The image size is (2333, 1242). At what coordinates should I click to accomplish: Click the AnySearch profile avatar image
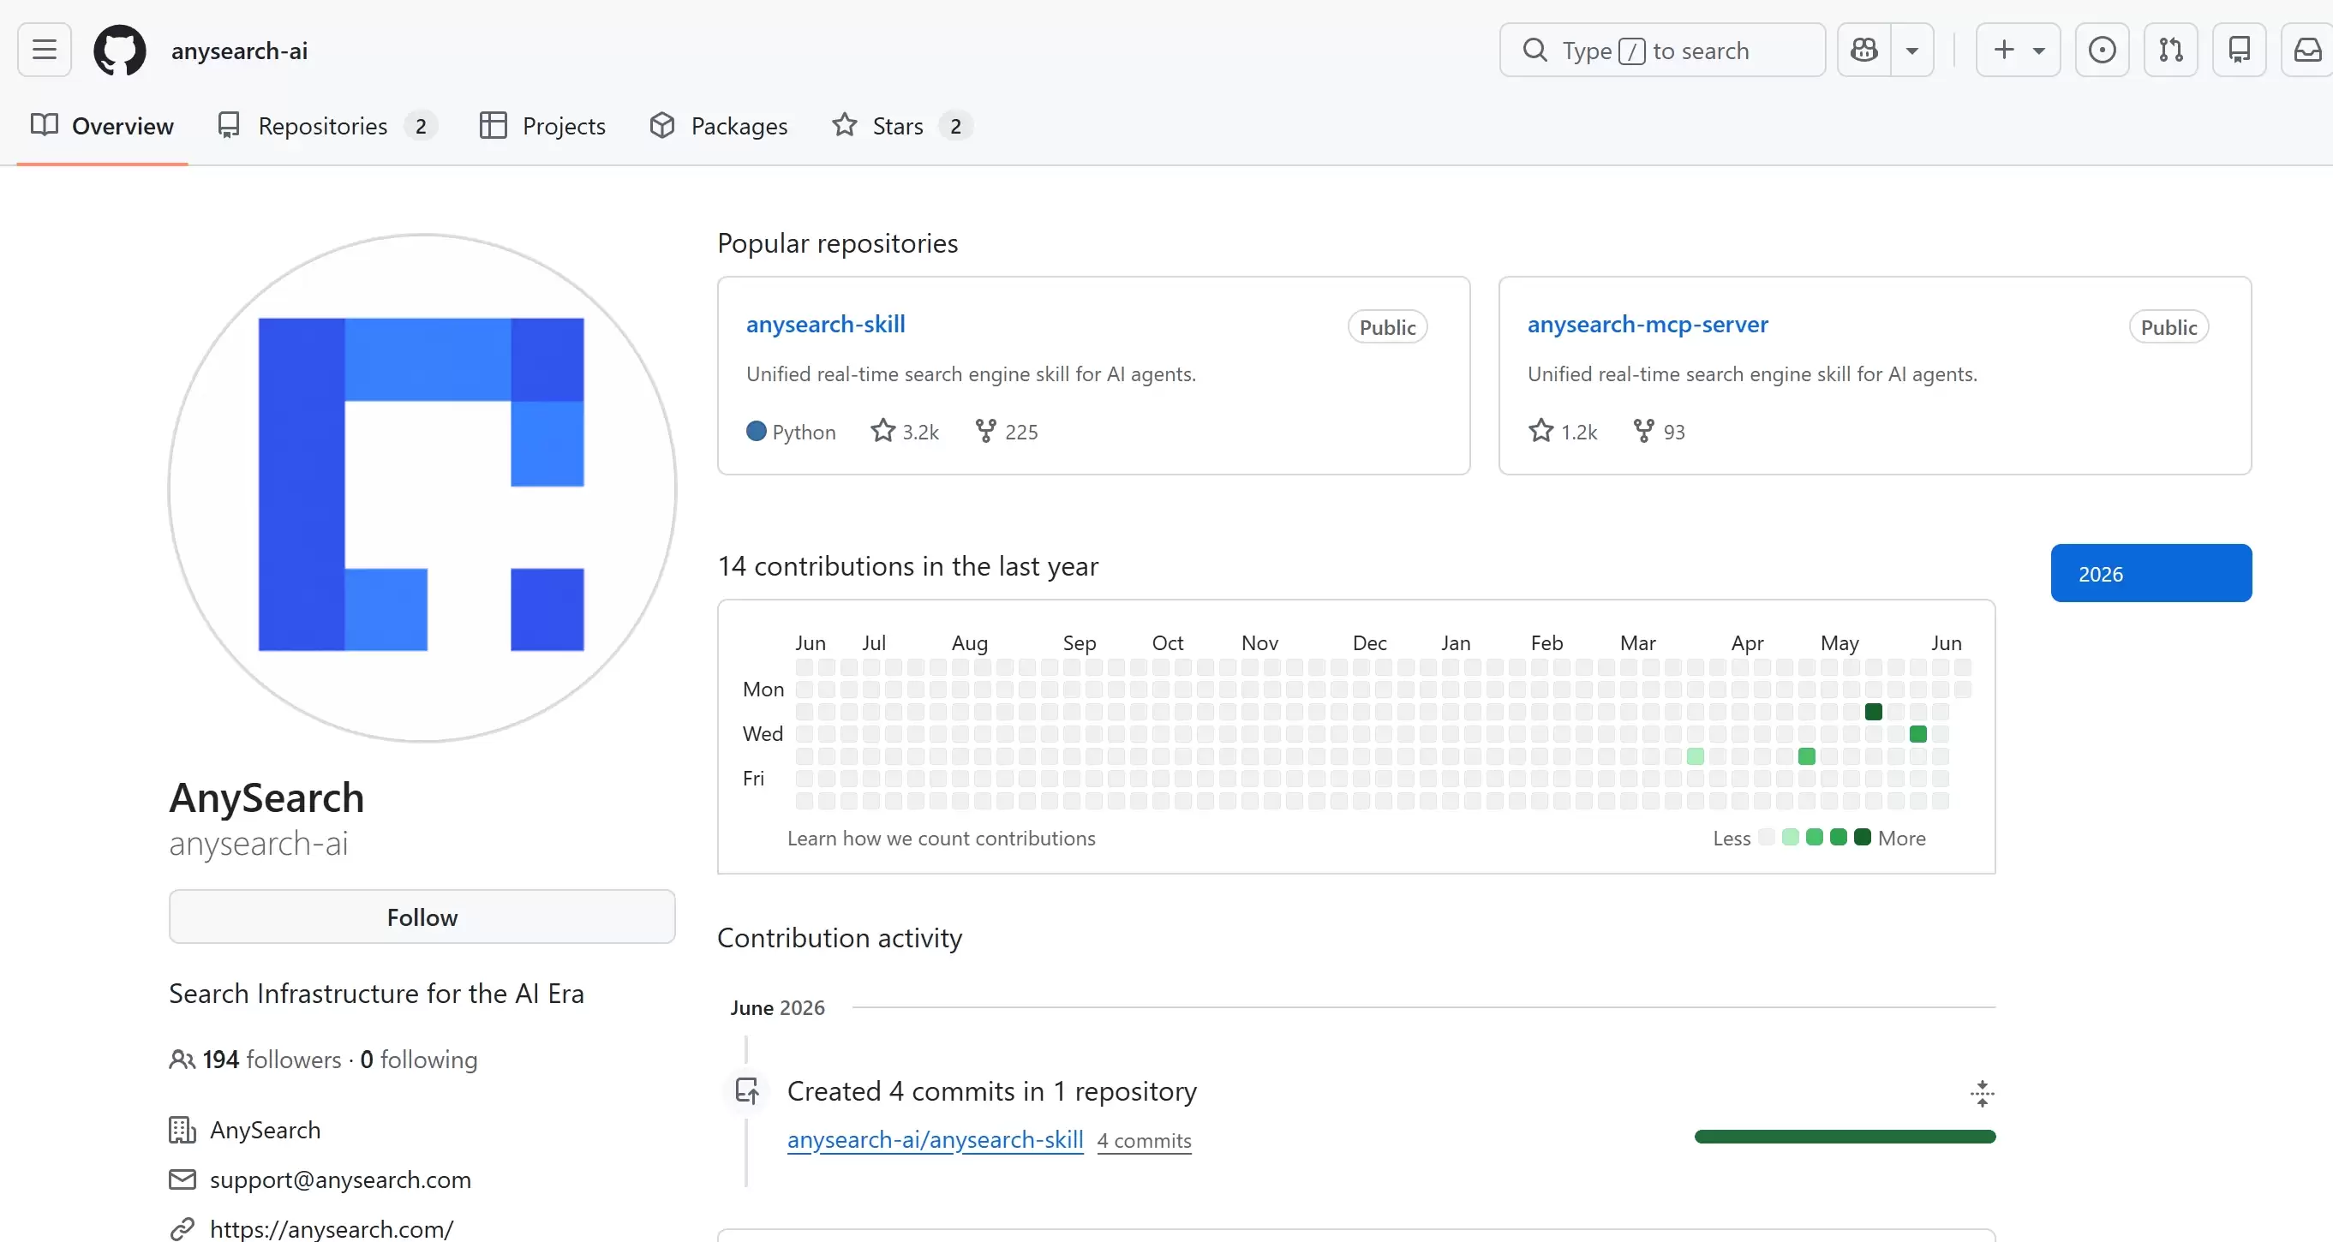[422, 488]
